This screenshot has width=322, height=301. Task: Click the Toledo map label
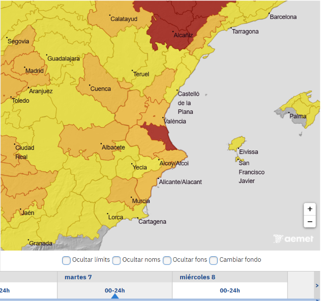click(x=20, y=101)
